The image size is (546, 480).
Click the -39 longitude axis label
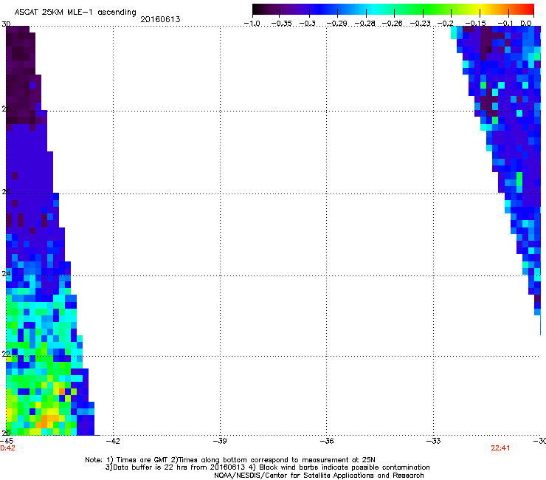pyautogui.click(x=220, y=441)
